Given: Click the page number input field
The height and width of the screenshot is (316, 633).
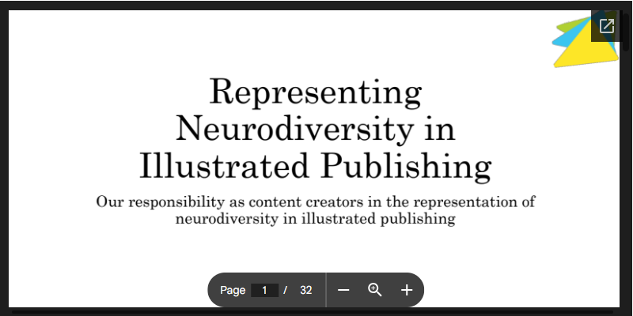Looking at the screenshot, I should click(x=264, y=290).
